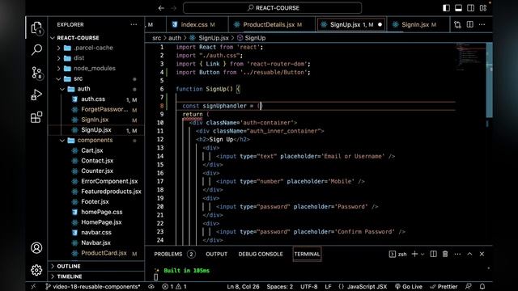Switch to the DEBUG CONSOLE panel tab

[x=261, y=254]
